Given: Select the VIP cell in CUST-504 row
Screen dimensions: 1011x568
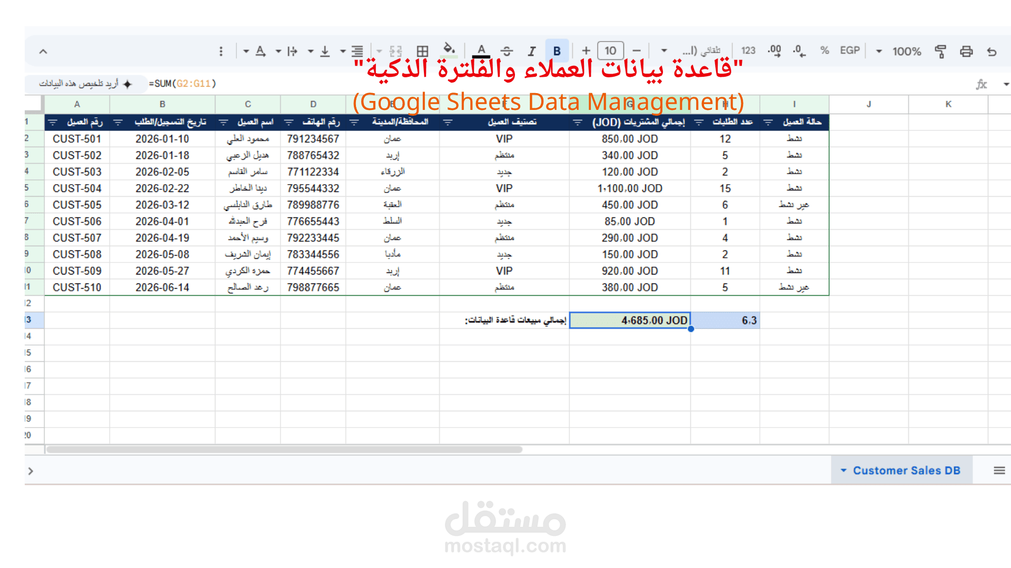Looking at the screenshot, I should (x=504, y=188).
